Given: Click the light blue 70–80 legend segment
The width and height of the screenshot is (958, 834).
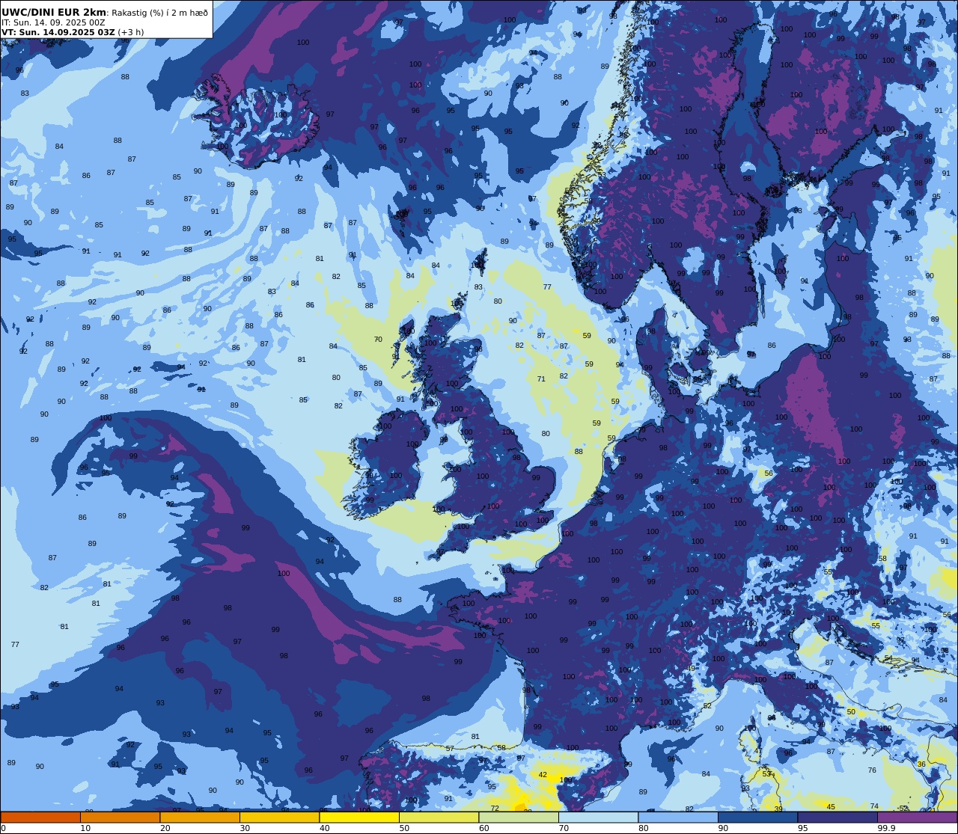Looking at the screenshot, I should click(598, 817).
